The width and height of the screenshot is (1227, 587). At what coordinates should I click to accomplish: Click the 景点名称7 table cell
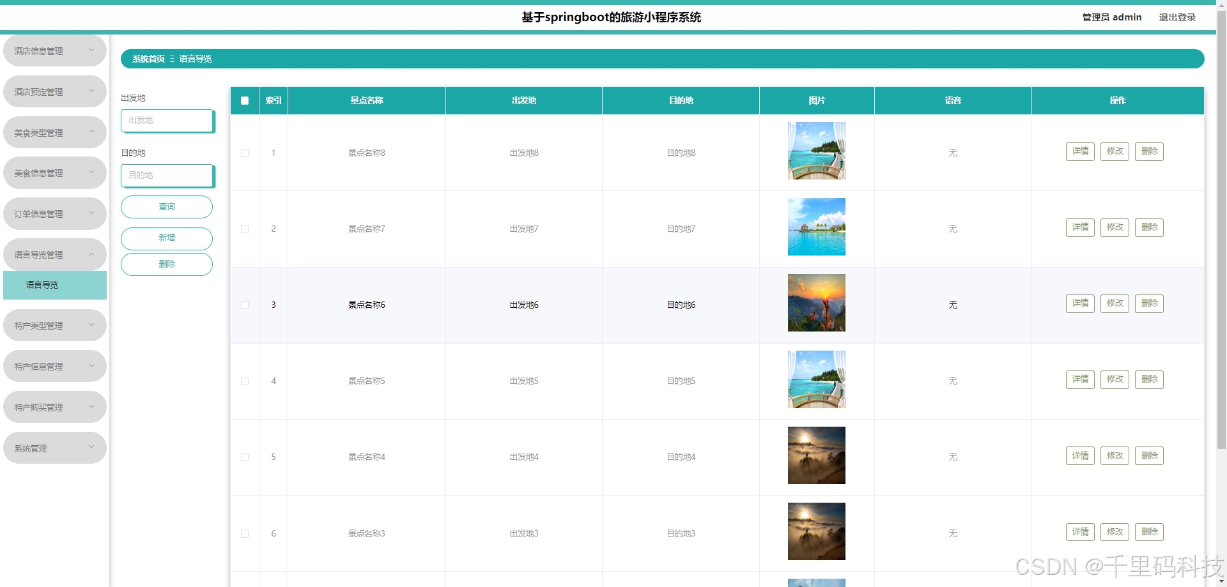(367, 229)
